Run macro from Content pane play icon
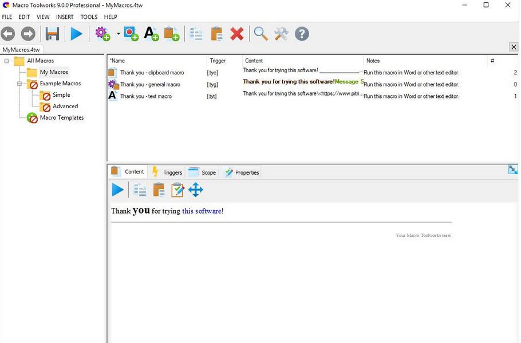Image resolution: width=521 pixels, height=343 pixels. click(x=117, y=190)
